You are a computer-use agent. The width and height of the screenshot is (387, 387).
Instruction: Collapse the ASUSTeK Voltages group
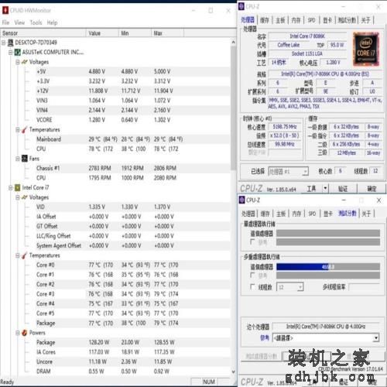(18, 62)
